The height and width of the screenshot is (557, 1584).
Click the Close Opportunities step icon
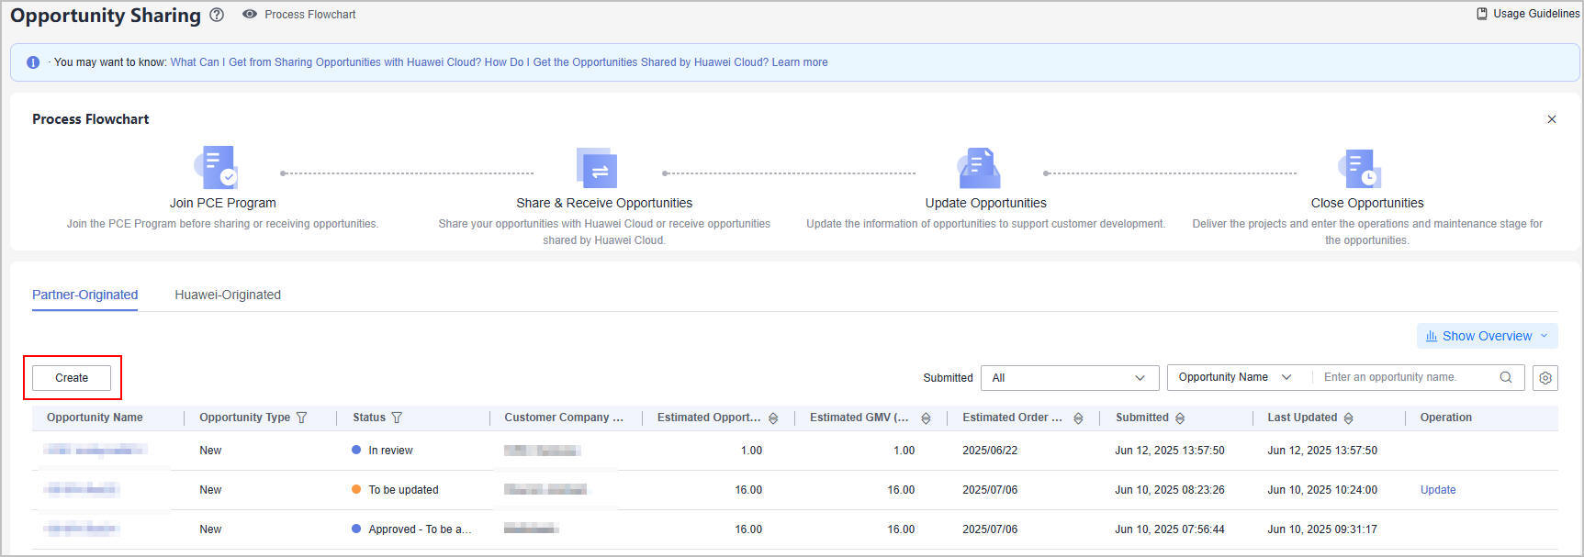[1360, 169]
